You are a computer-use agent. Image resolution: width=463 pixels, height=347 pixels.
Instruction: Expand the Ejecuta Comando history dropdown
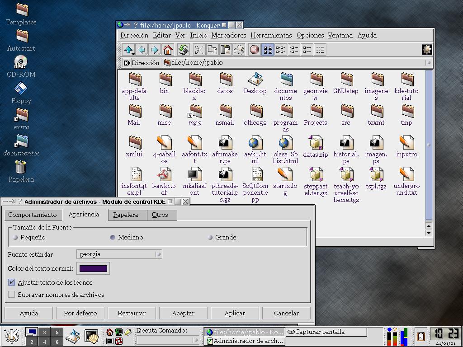pos(195,340)
